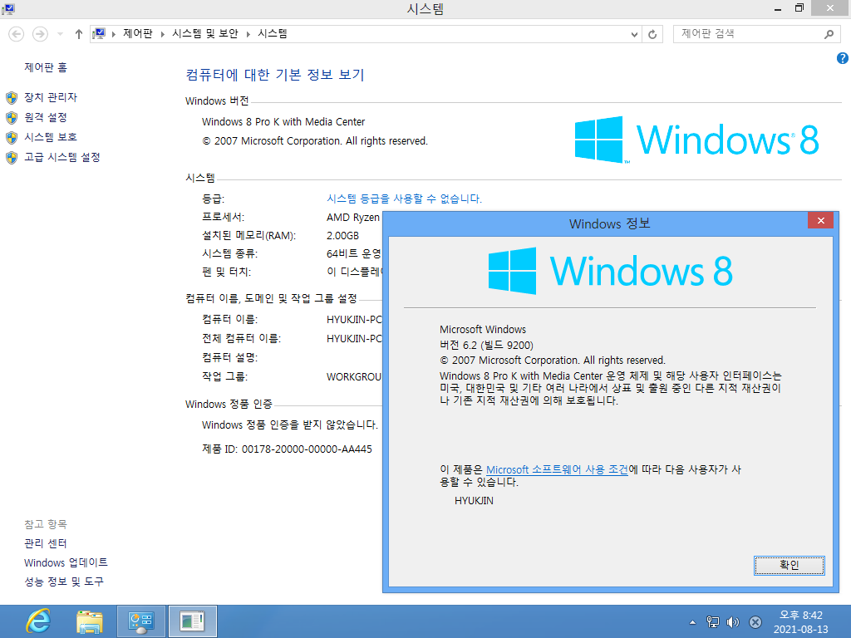Launch Internet Explorer from taskbar
The image size is (851, 638).
[x=38, y=621]
